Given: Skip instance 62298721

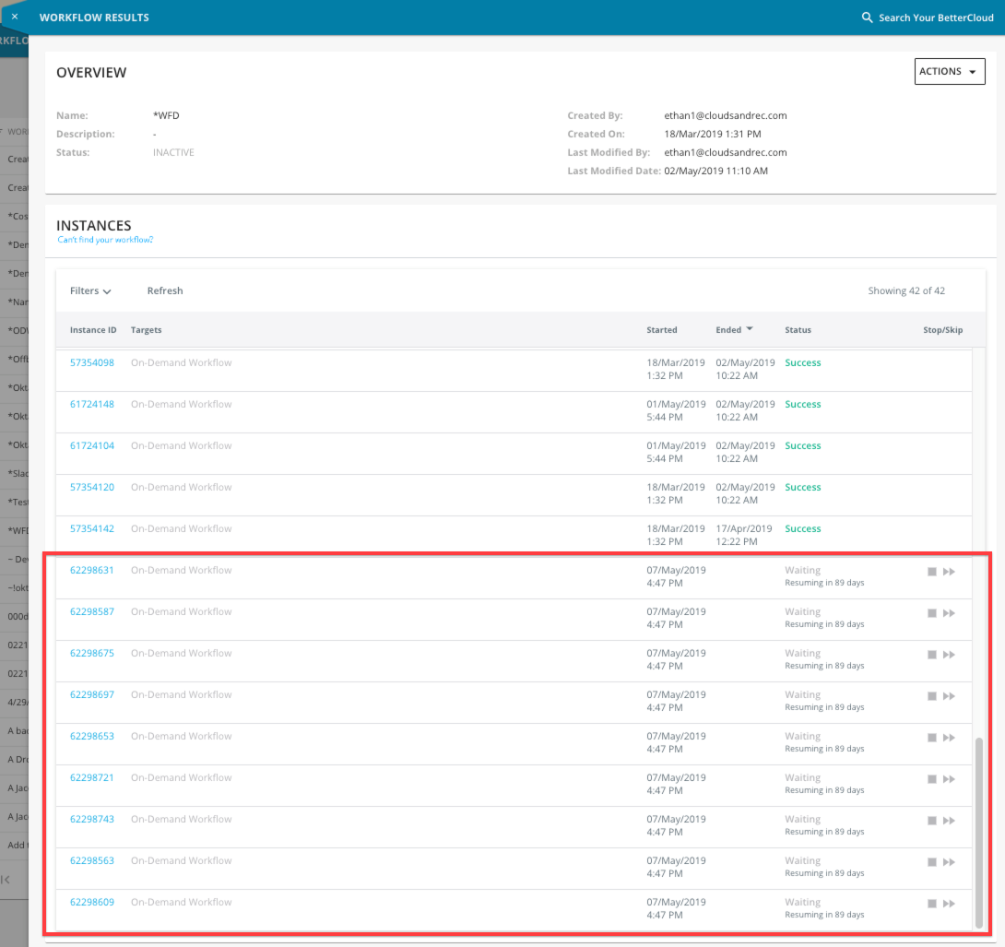Looking at the screenshot, I should point(949,778).
